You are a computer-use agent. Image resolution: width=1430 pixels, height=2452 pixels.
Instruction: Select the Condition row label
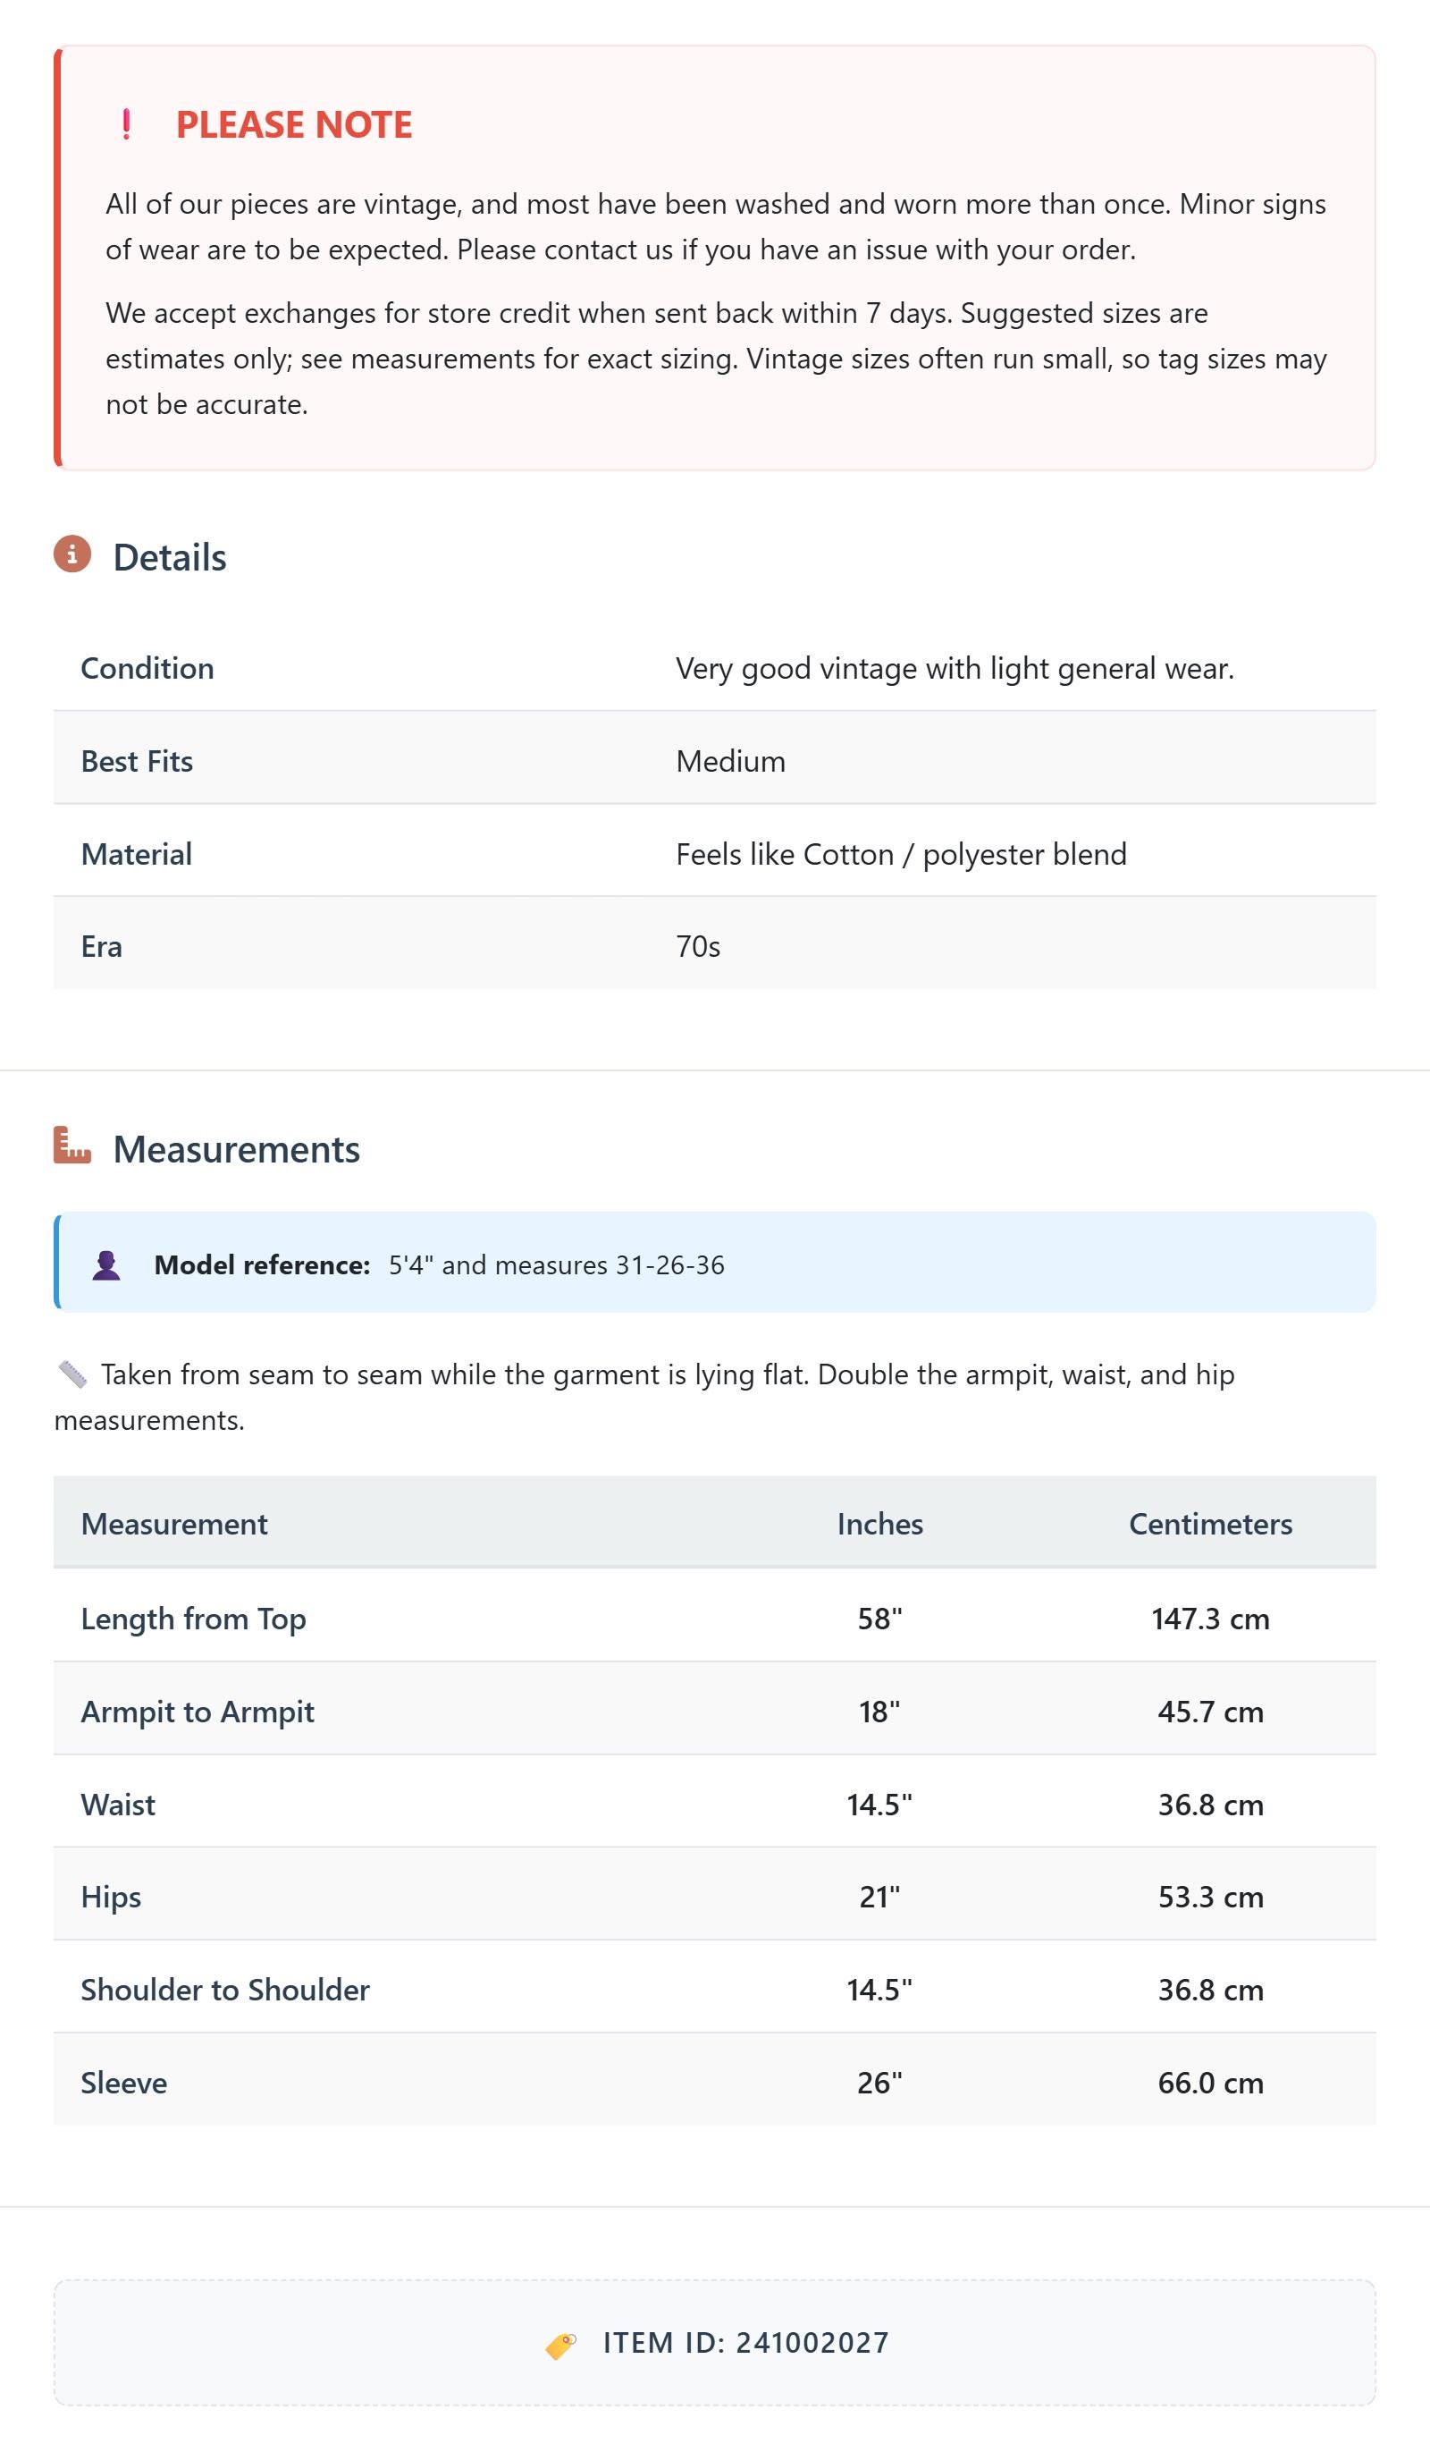coord(147,669)
